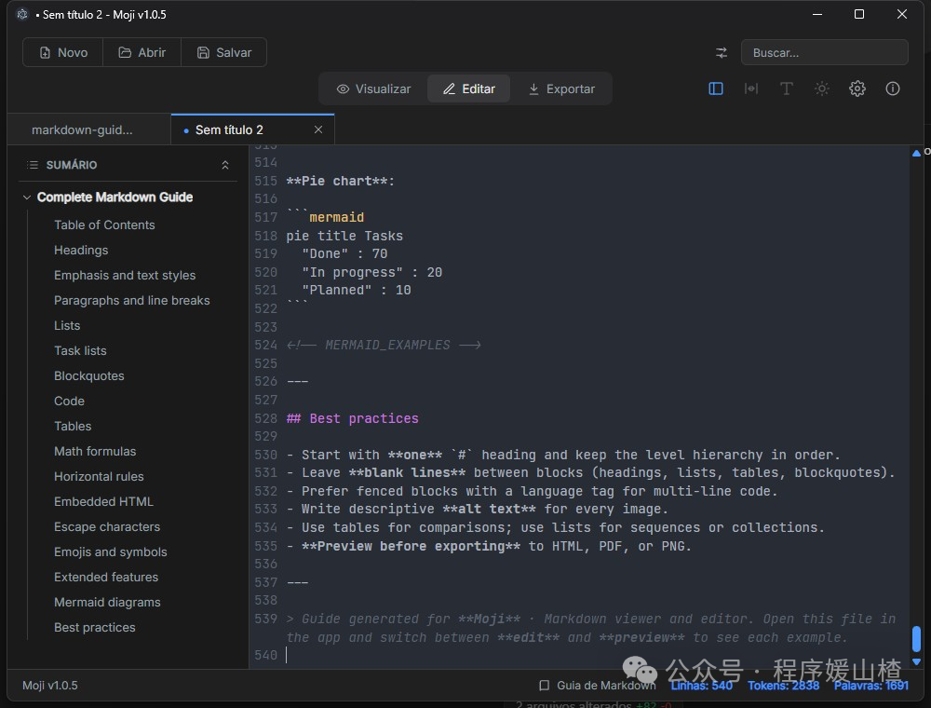This screenshot has width=931, height=708.
Task: Click the search options sliders icon
Action: pos(721,53)
